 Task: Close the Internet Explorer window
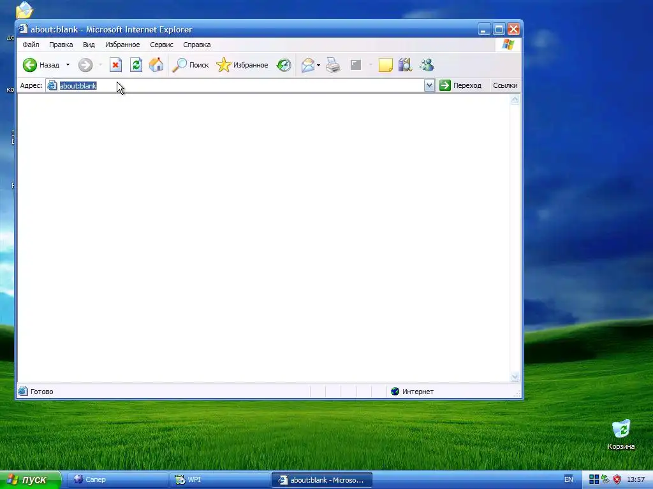click(514, 29)
